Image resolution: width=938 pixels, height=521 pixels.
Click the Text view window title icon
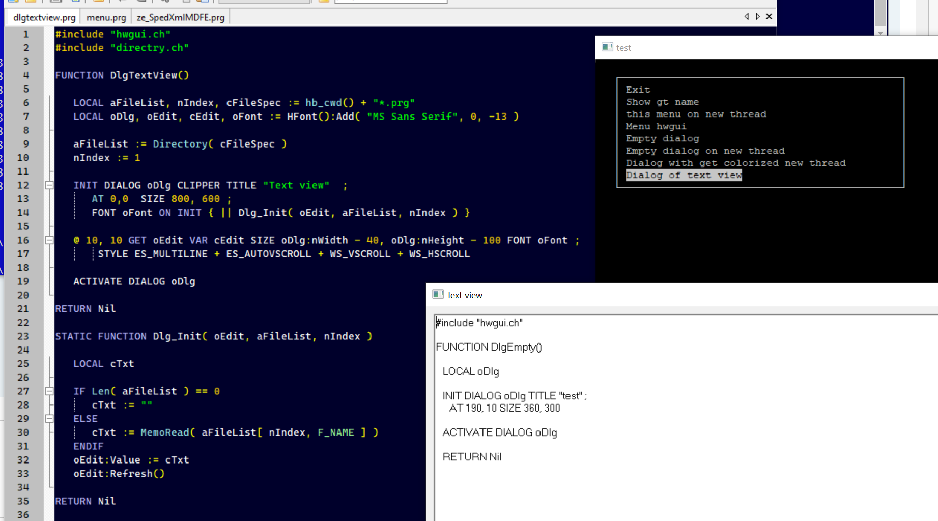coord(438,294)
